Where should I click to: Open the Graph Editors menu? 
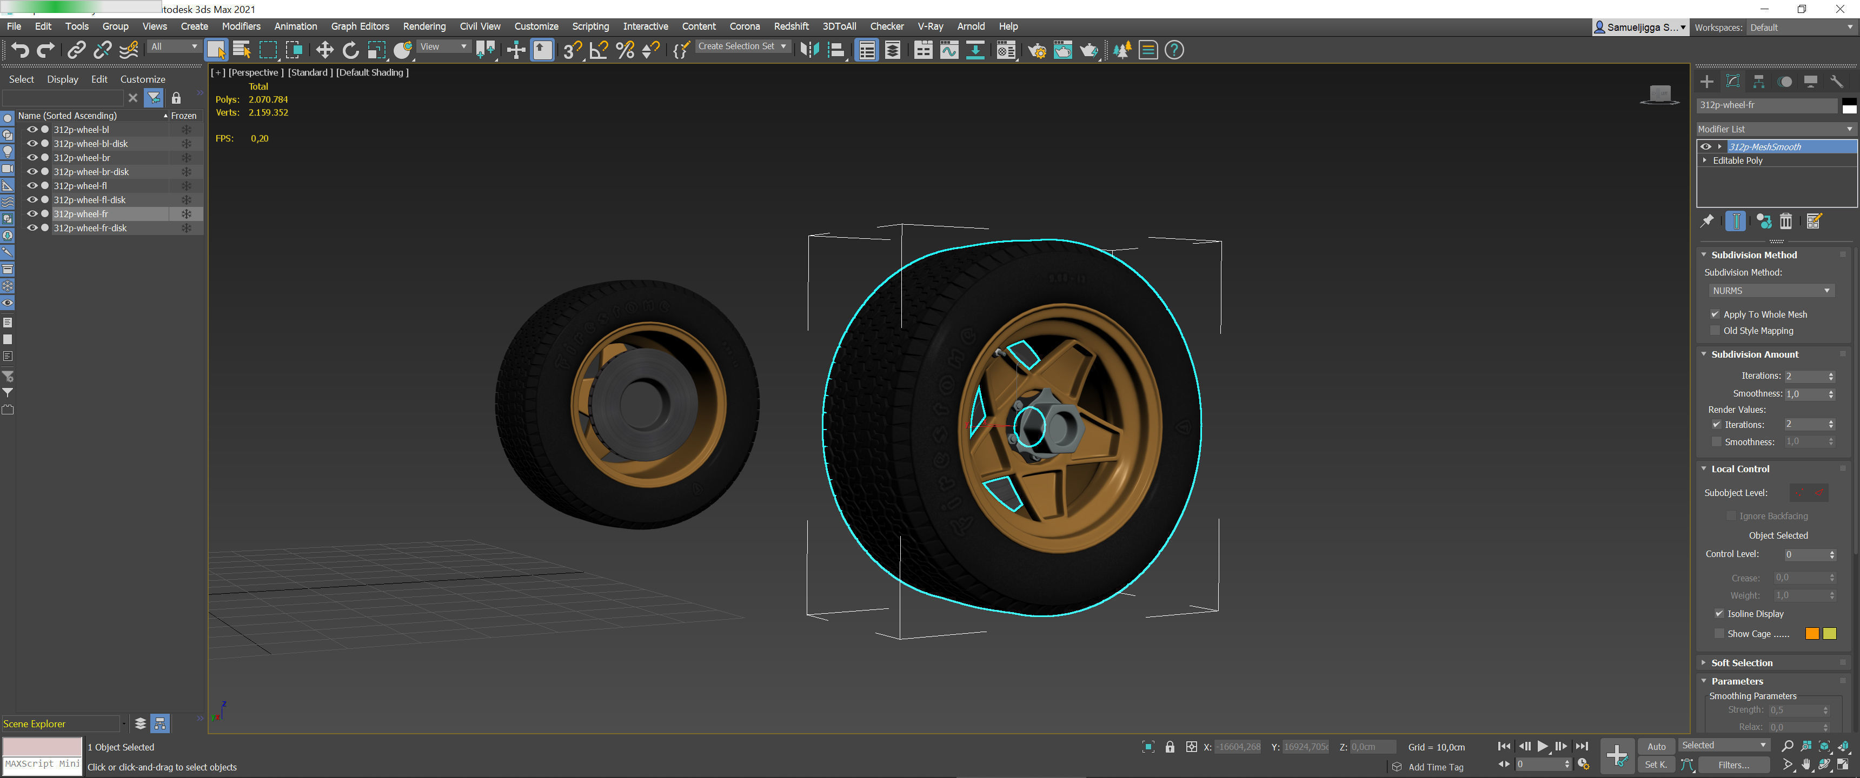pyautogui.click(x=360, y=26)
